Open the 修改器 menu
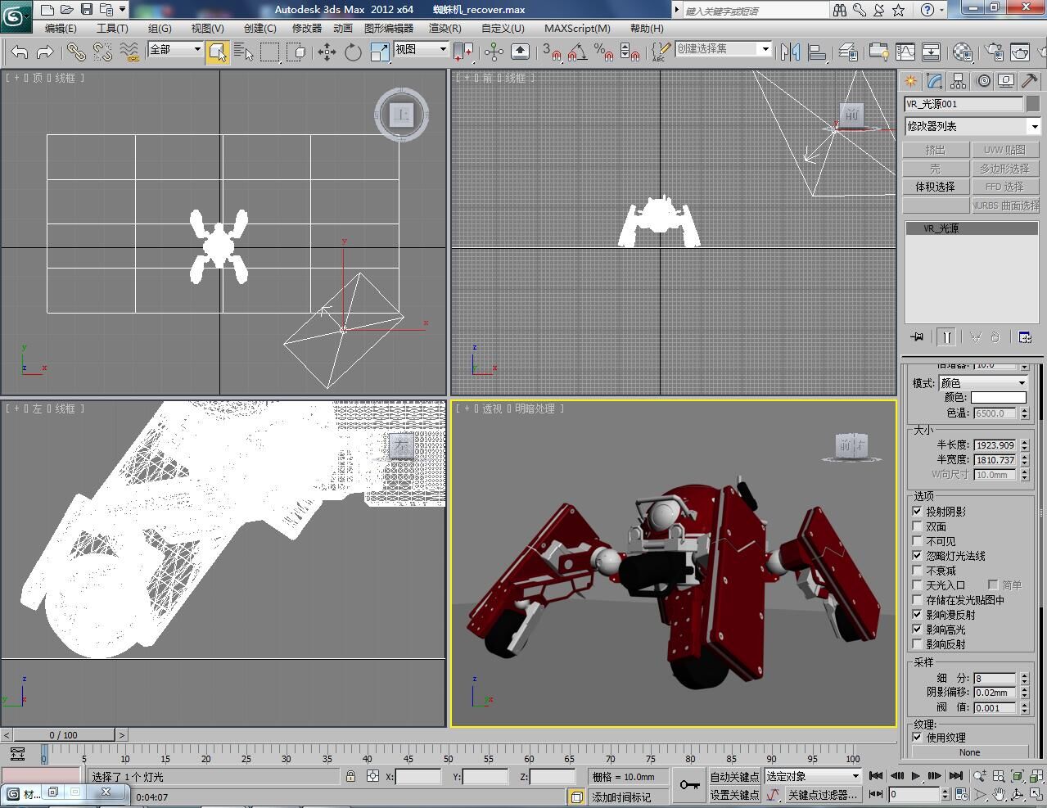1047x808 pixels. [307, 28]
